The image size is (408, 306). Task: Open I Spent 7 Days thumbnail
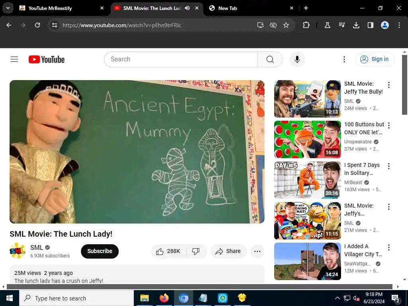[307, 180]
